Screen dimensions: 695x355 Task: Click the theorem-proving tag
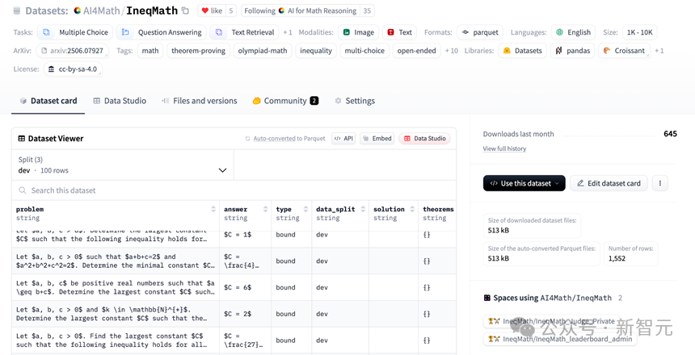point(198,51)
